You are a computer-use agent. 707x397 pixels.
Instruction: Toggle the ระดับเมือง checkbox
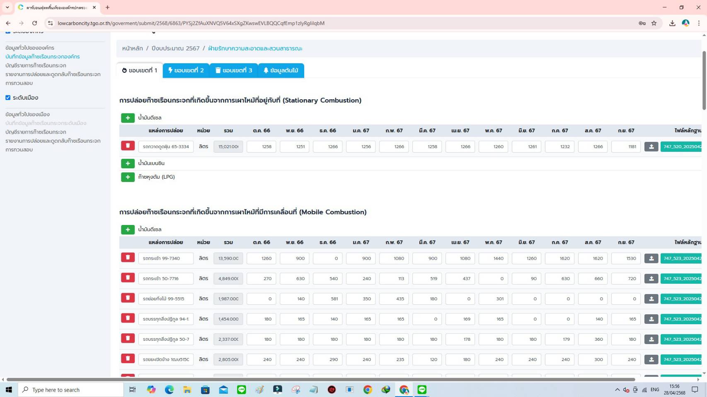tap(8, 98)
